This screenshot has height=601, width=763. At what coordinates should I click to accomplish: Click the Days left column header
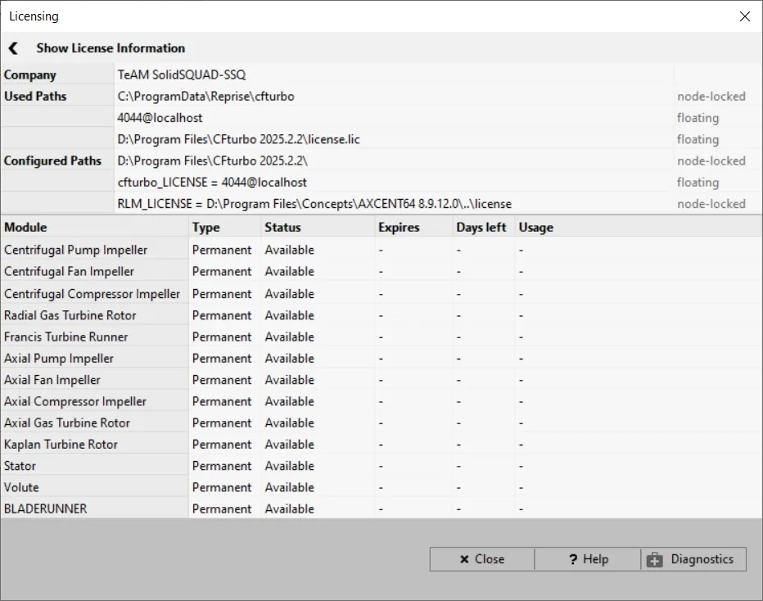[x=484, y=228]
